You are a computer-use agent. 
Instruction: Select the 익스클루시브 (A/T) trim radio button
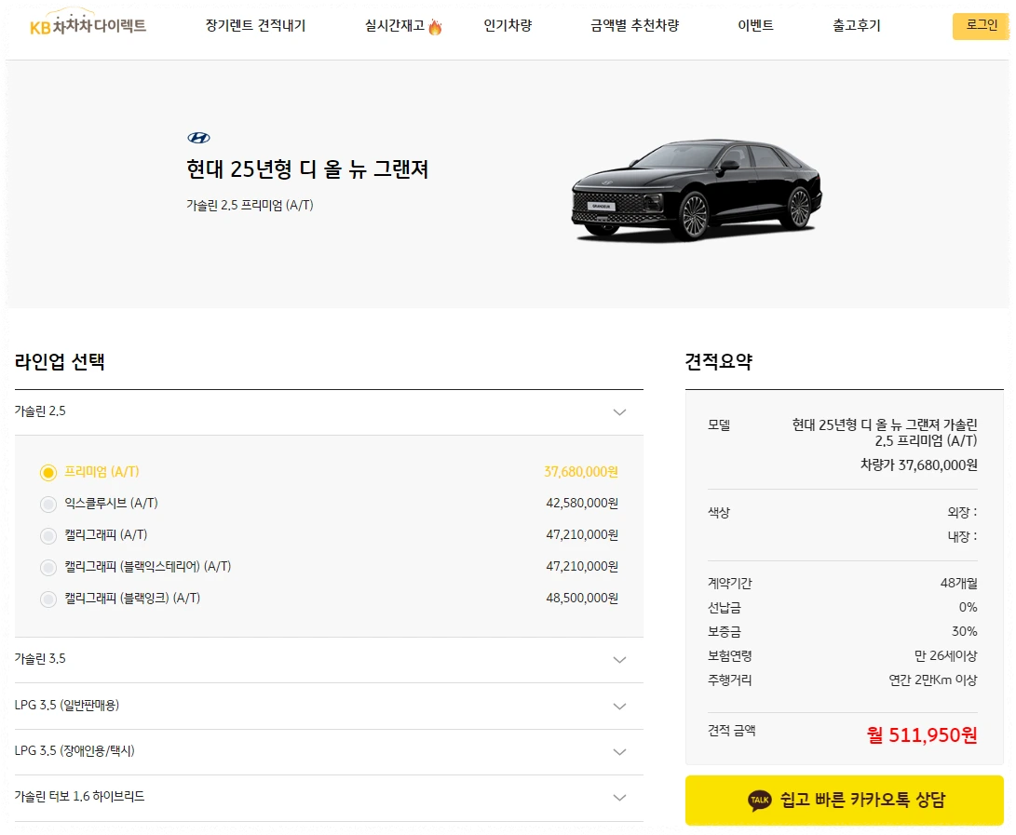coord(47,504)
